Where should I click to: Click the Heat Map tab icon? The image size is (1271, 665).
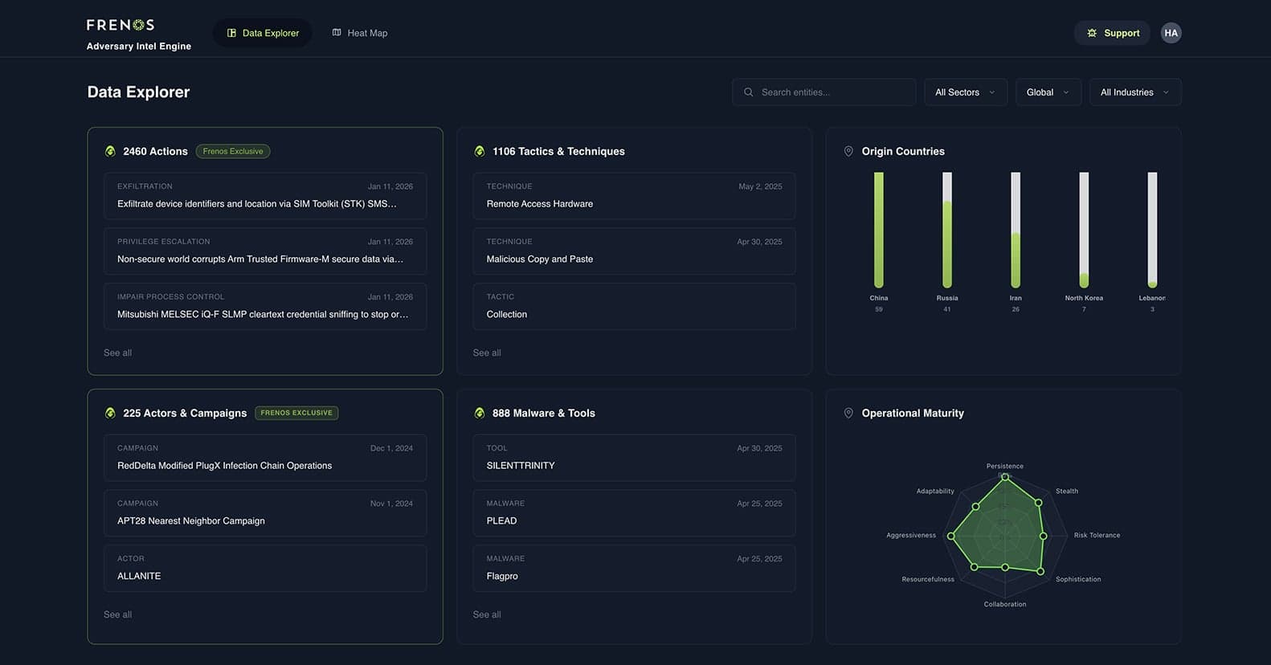click(x=337, y=33)
